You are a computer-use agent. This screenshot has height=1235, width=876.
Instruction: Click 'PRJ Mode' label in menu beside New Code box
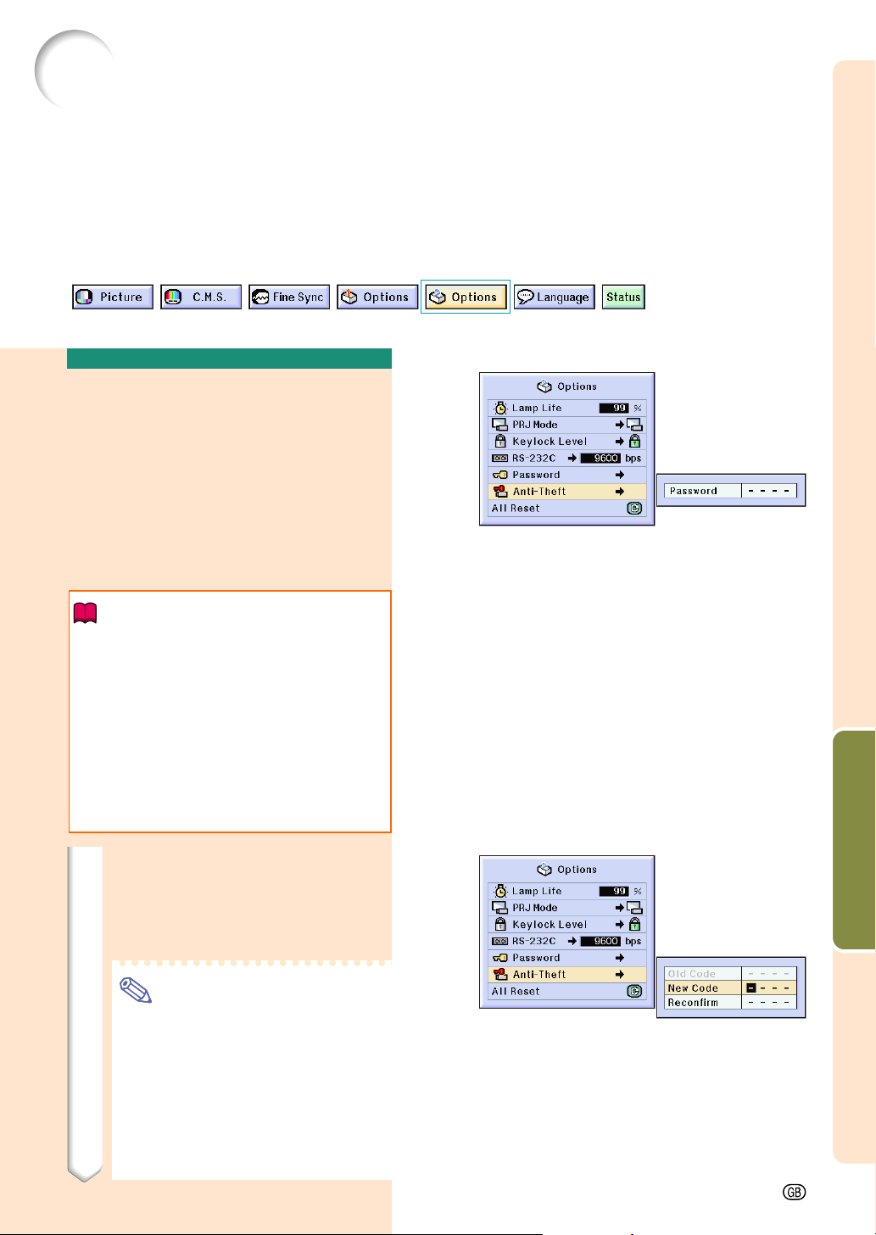pos(535,908)
